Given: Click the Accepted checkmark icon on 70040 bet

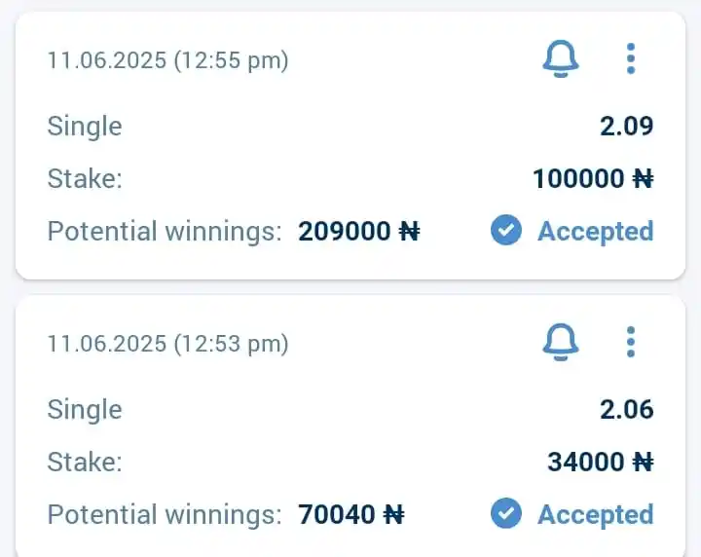Looking at the screenshot, I should (506, 513).
